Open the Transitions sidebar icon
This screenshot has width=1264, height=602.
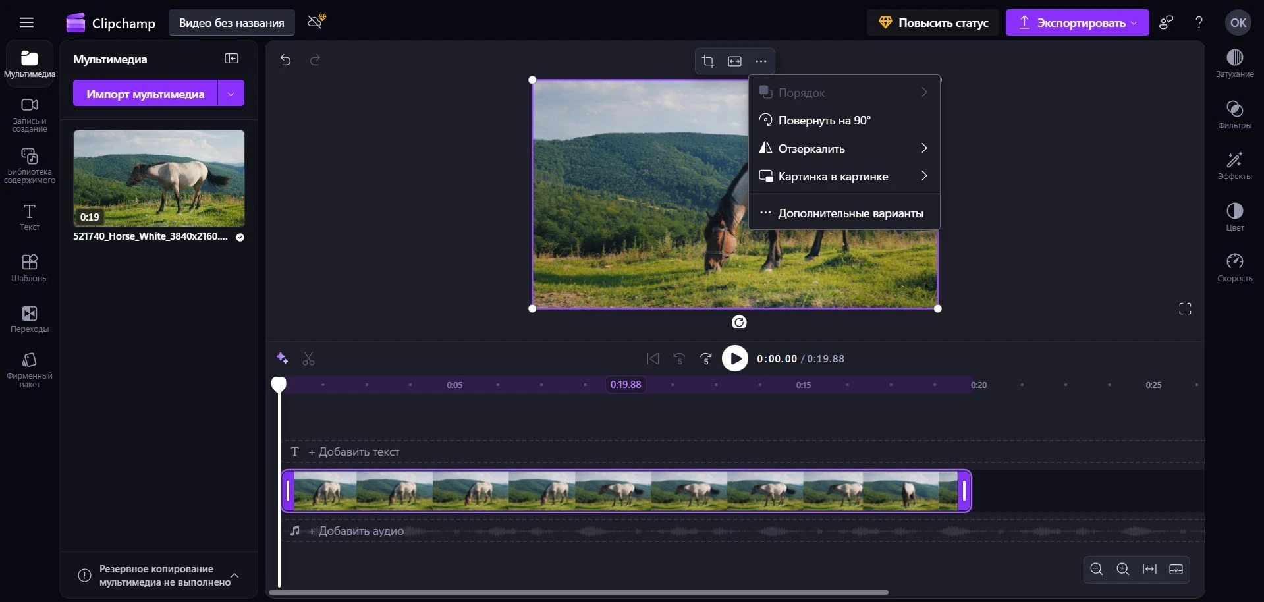[30, 319]
